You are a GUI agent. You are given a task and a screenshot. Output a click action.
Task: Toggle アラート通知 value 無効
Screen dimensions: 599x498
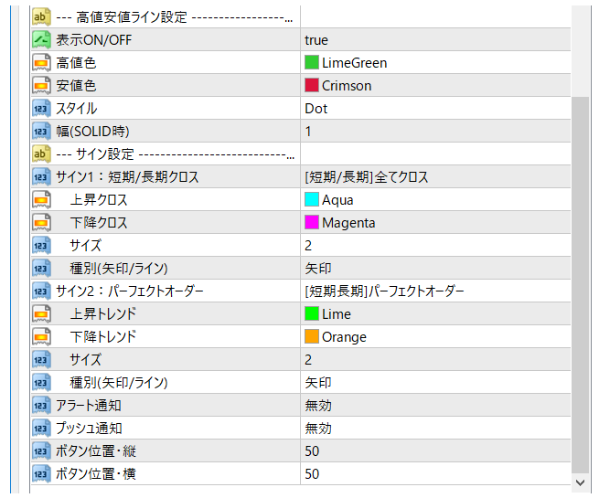318,406
